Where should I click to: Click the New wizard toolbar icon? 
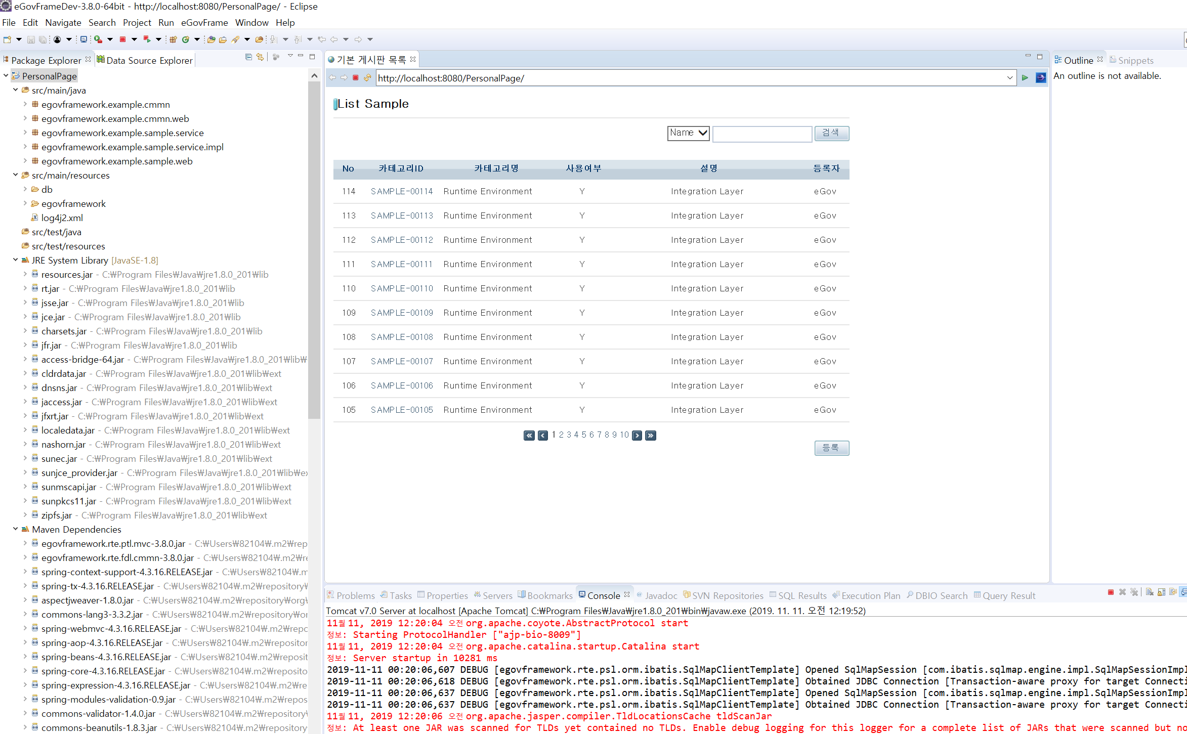8,39
